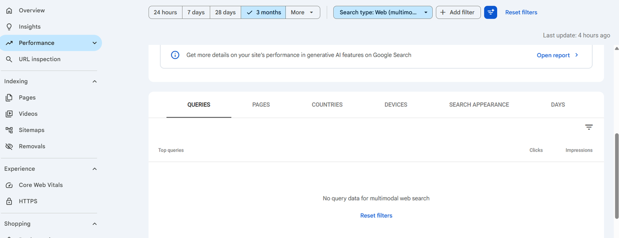Click the Open report link
619x238 pixels.
tap(558, 55)
